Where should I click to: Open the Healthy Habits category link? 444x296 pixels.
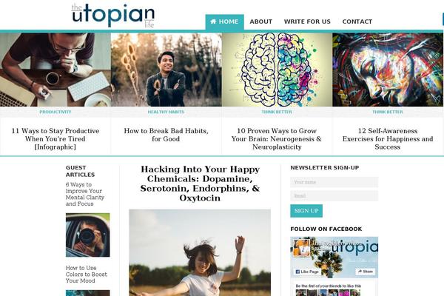click(166, 112)
